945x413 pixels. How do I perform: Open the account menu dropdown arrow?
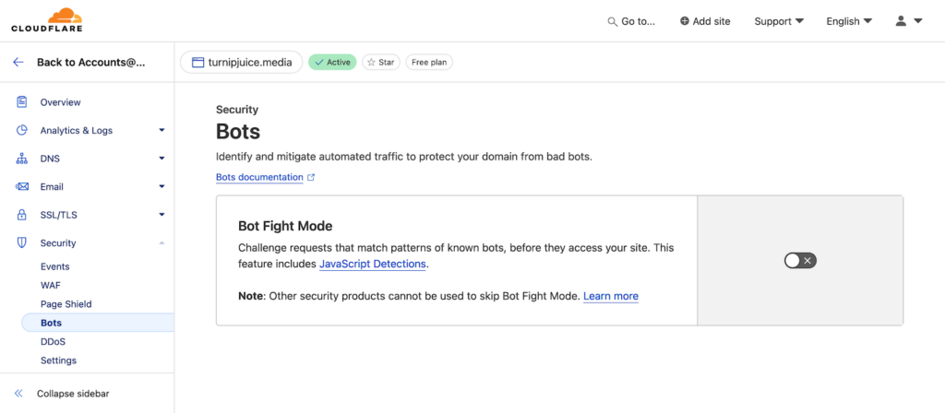pyautogui.click(x=918, y=21)
